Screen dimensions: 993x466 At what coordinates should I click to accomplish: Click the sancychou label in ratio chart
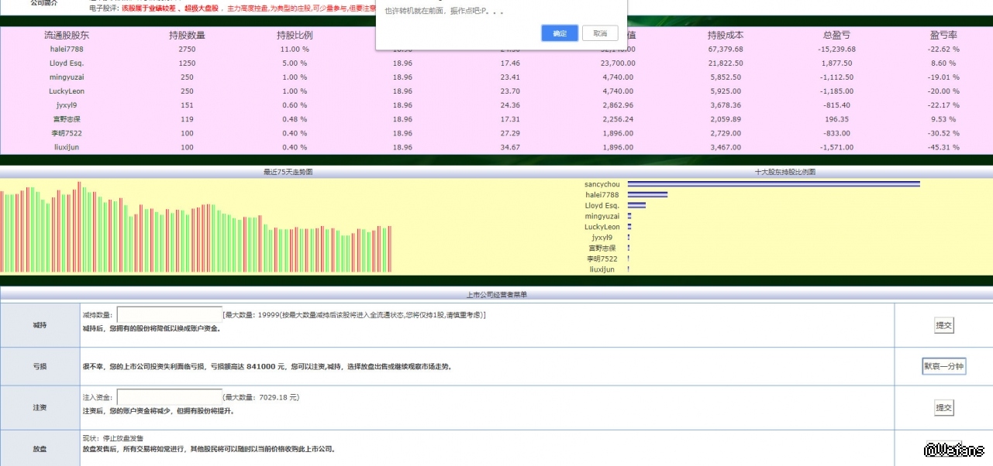pyautogui.click(x=602, y=184)
